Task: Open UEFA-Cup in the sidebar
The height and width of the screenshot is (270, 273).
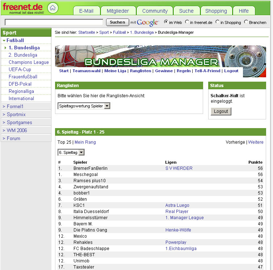Action: click(20, 69)
